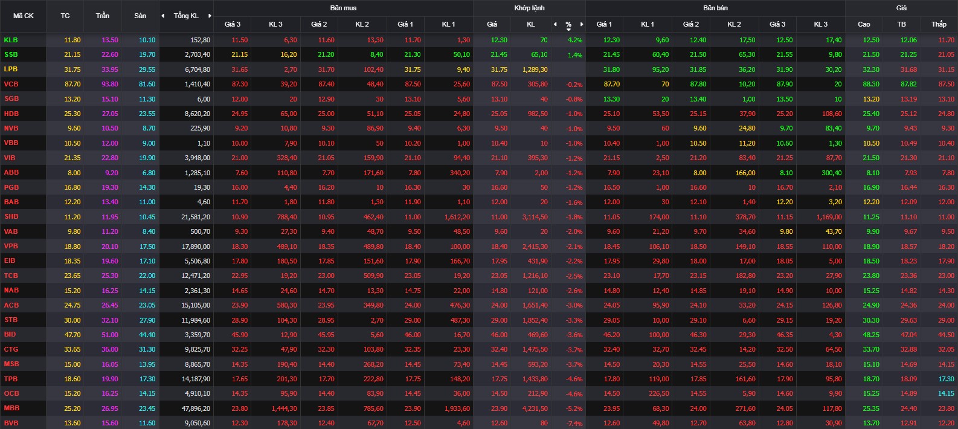Image resolution: width=958 pixels, height=429 pixels.
Task: Click MBB total volume 47,896,20
Action: pyautogui.click(x=196, y=408)
